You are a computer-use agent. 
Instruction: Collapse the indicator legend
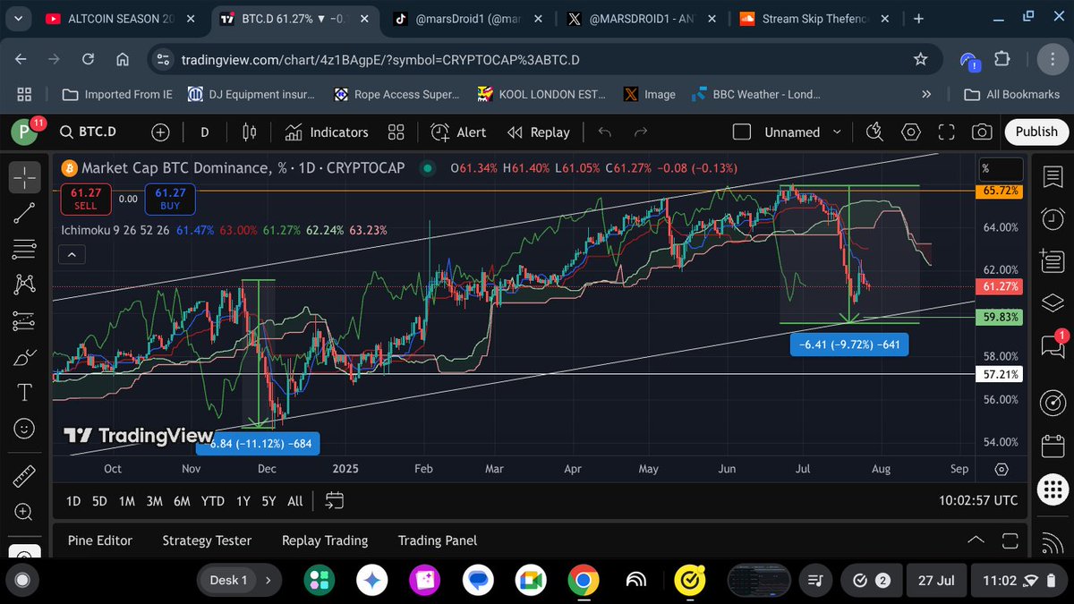(x=72, y=255)
